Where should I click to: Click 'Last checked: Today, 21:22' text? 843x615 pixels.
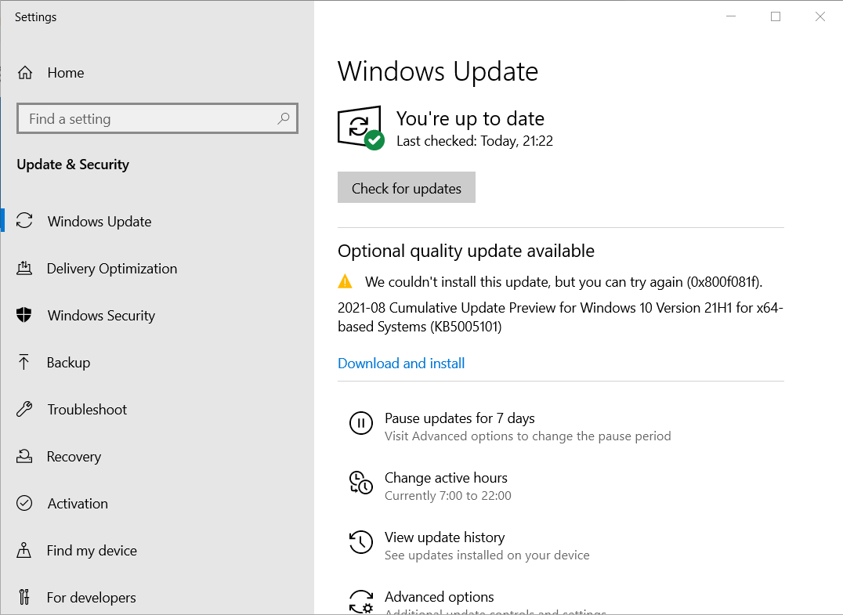point(475,141)
